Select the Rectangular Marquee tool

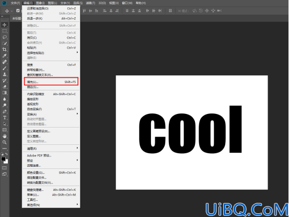click(5, 31)
